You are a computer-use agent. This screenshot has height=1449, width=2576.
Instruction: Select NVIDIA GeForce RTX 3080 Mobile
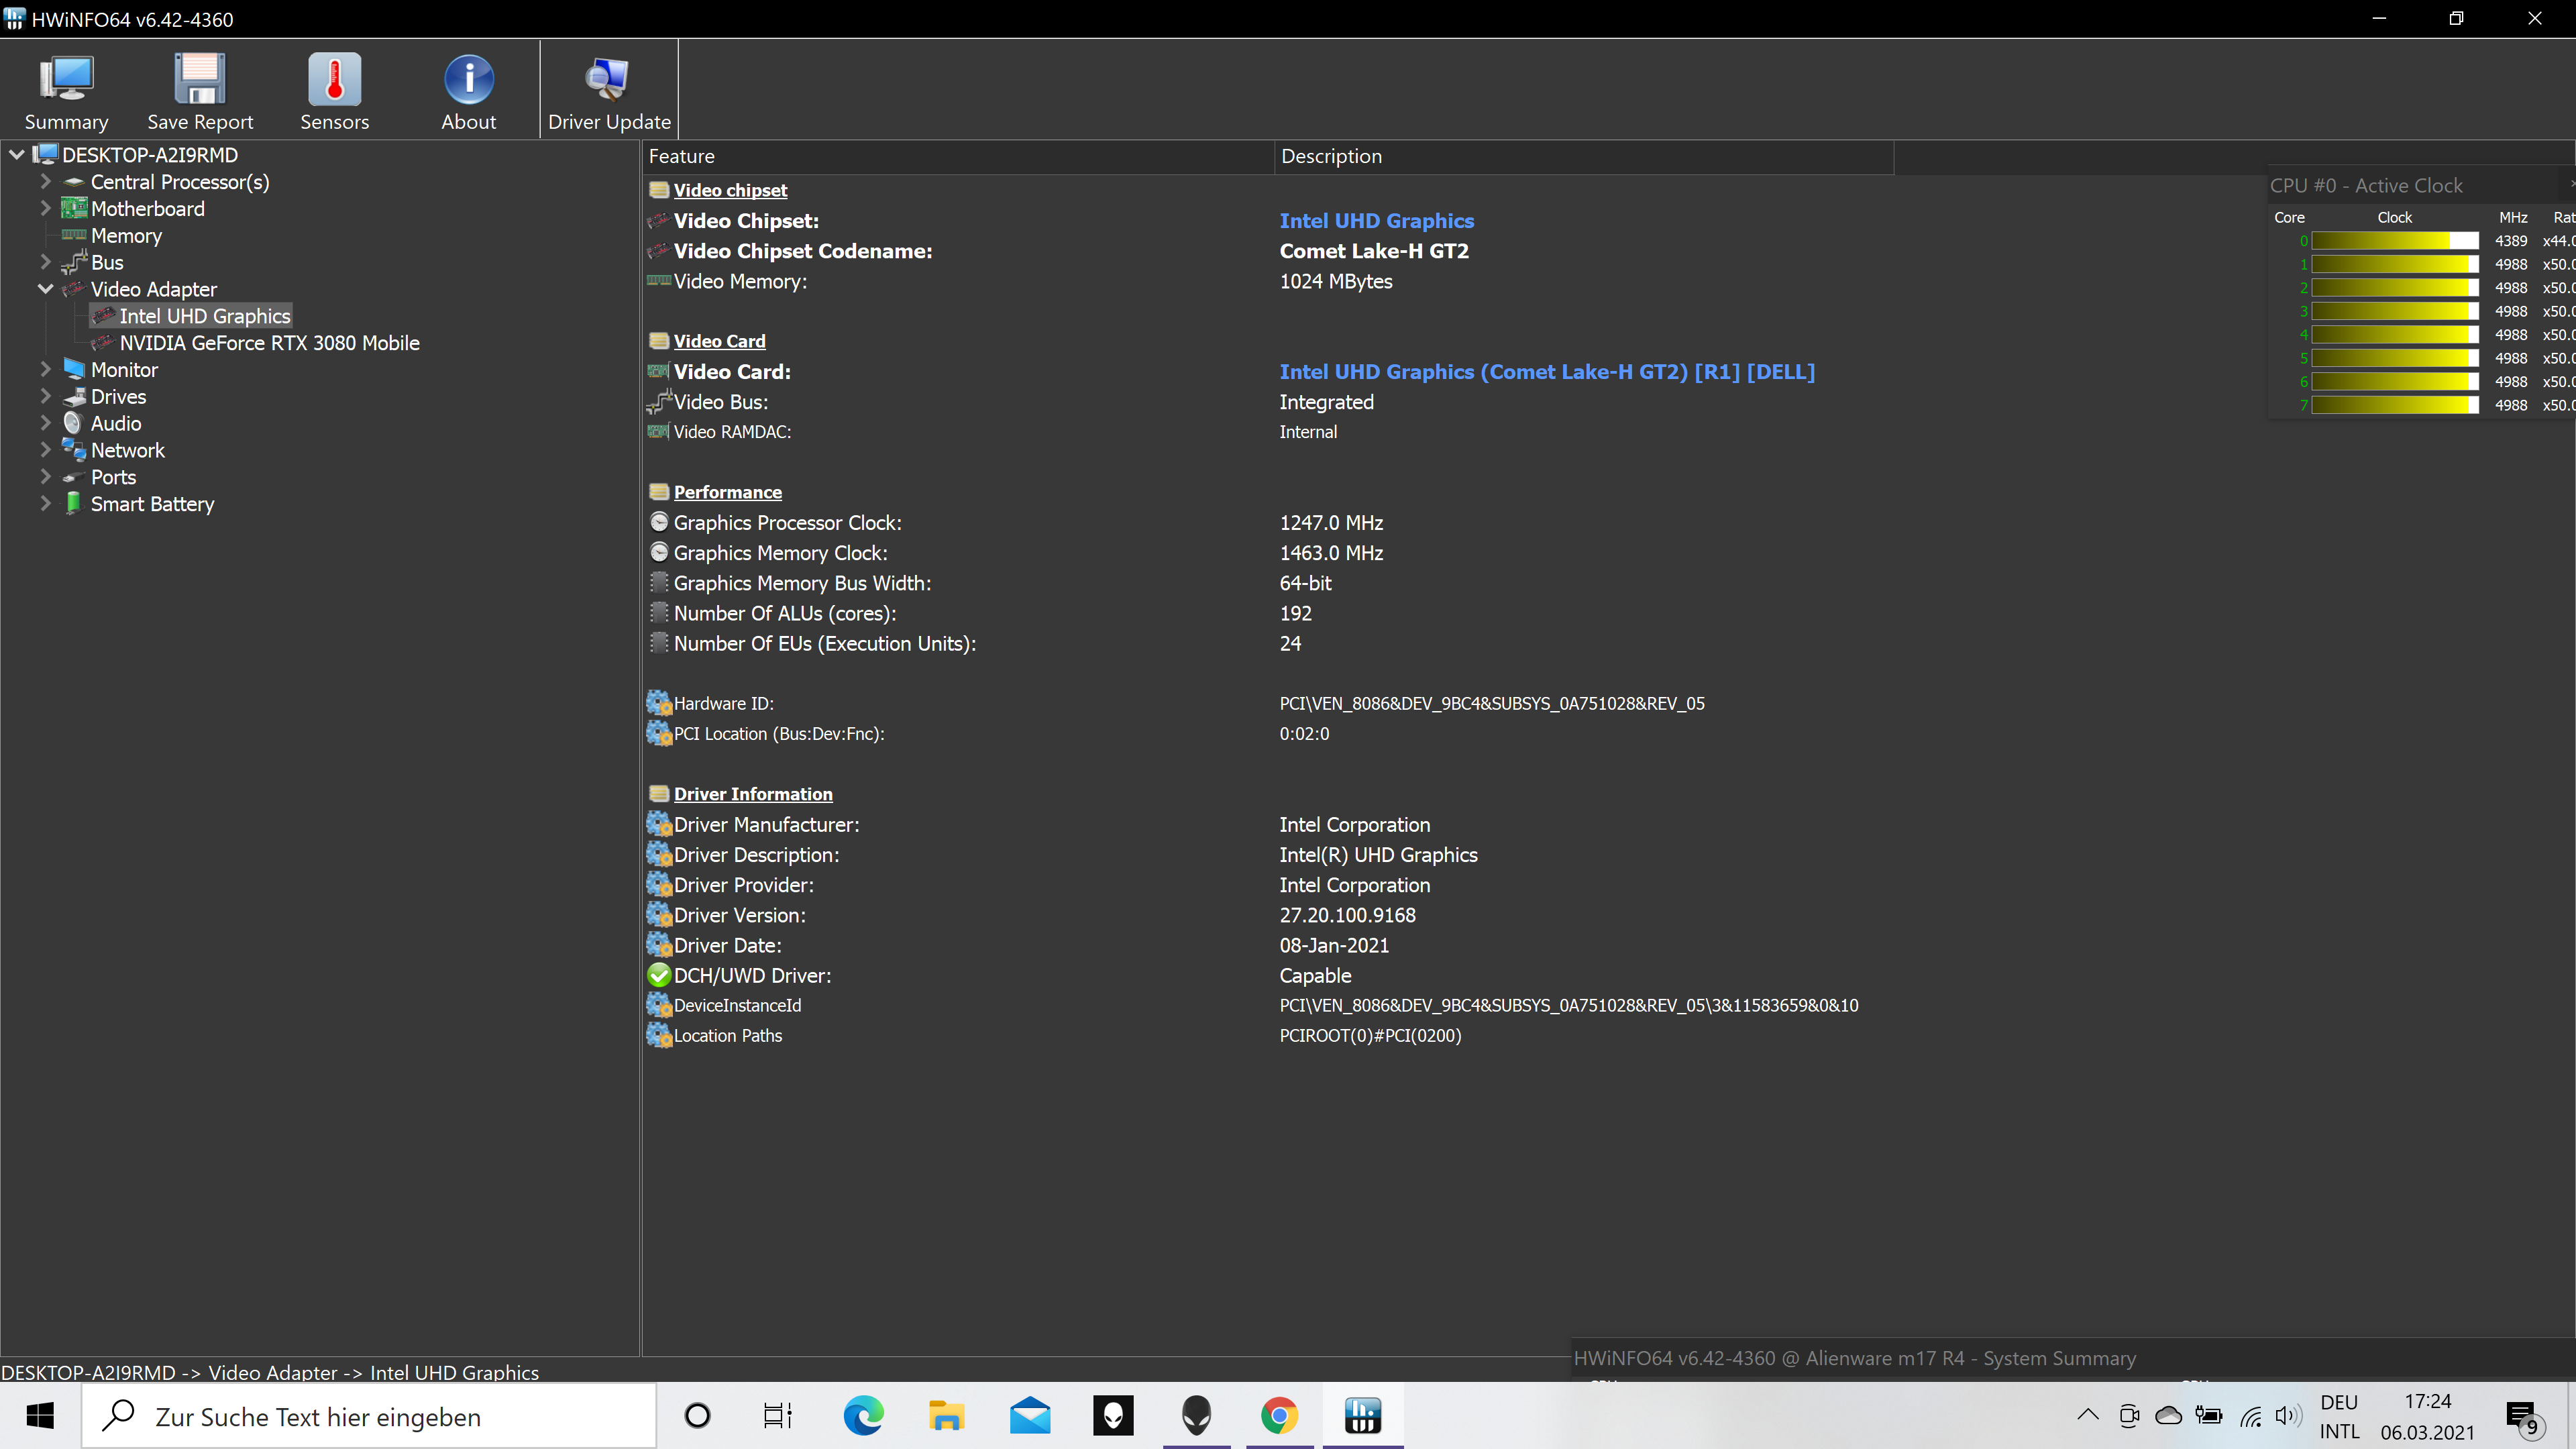click(269, 343)
